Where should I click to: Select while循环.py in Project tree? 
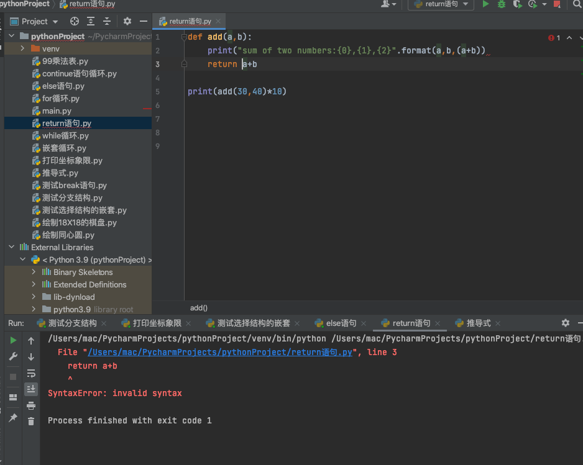point(65,135)
